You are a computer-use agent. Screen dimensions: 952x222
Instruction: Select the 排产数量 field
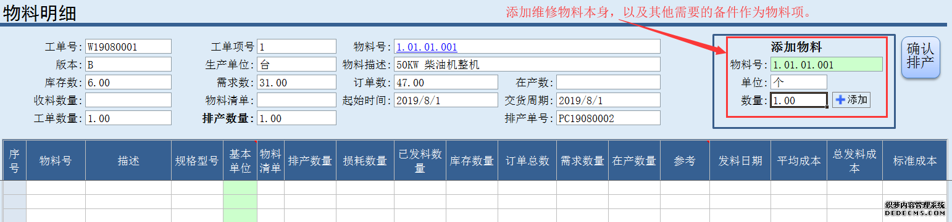pyautogui.click(x=296, y=118)
